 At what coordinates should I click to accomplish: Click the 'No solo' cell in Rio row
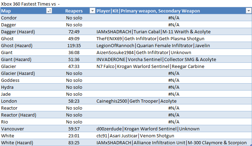pyautogui.click(x=74, y=122)
